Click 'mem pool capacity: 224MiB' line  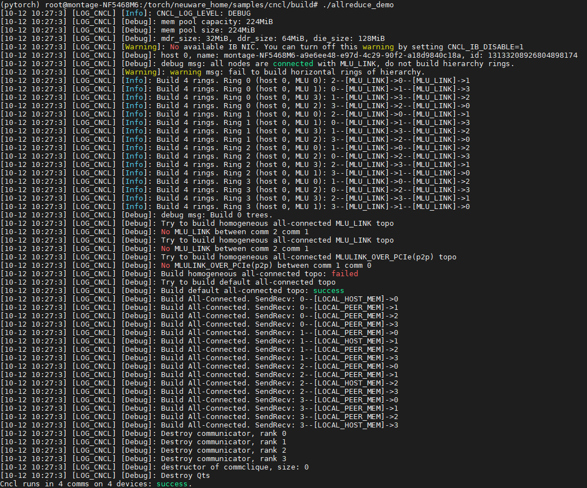pyautogui.click(x=217, y=22)
